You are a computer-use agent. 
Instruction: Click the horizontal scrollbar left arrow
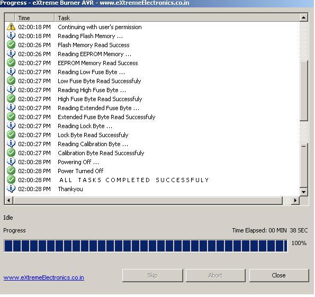coord(8,200)
